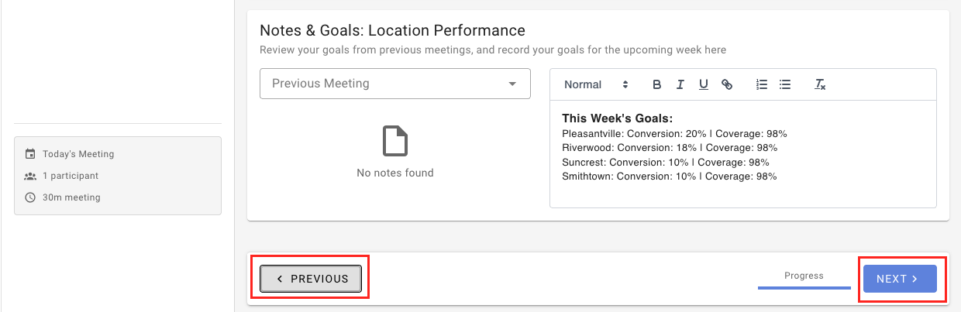Toggle italic formatting button
This screenshot has width=961, height=312.
click(680, 84)
